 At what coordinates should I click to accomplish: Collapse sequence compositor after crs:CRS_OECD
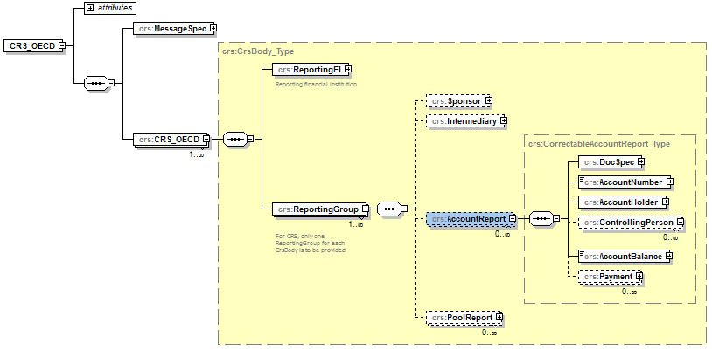(250, 139)
